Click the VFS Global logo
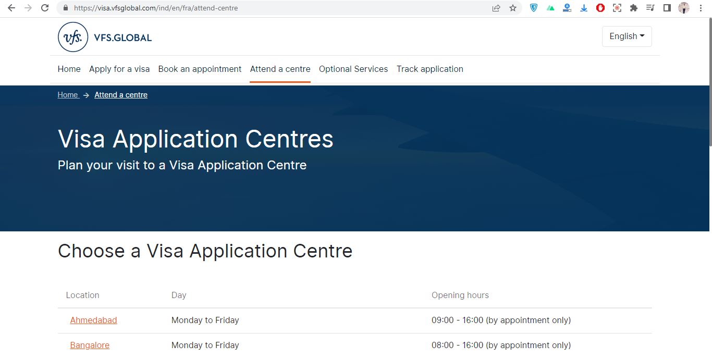This screenshot has width=712, height=358. coord(105,37)
